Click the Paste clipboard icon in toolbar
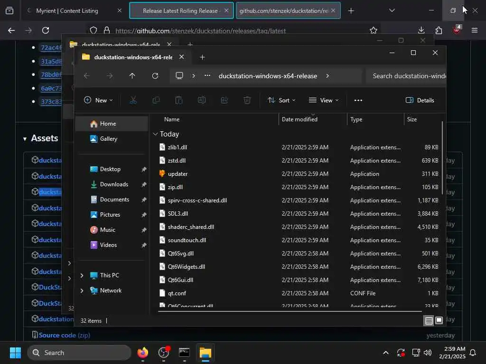This screenshot has height=364, width=486. (179, 100)
